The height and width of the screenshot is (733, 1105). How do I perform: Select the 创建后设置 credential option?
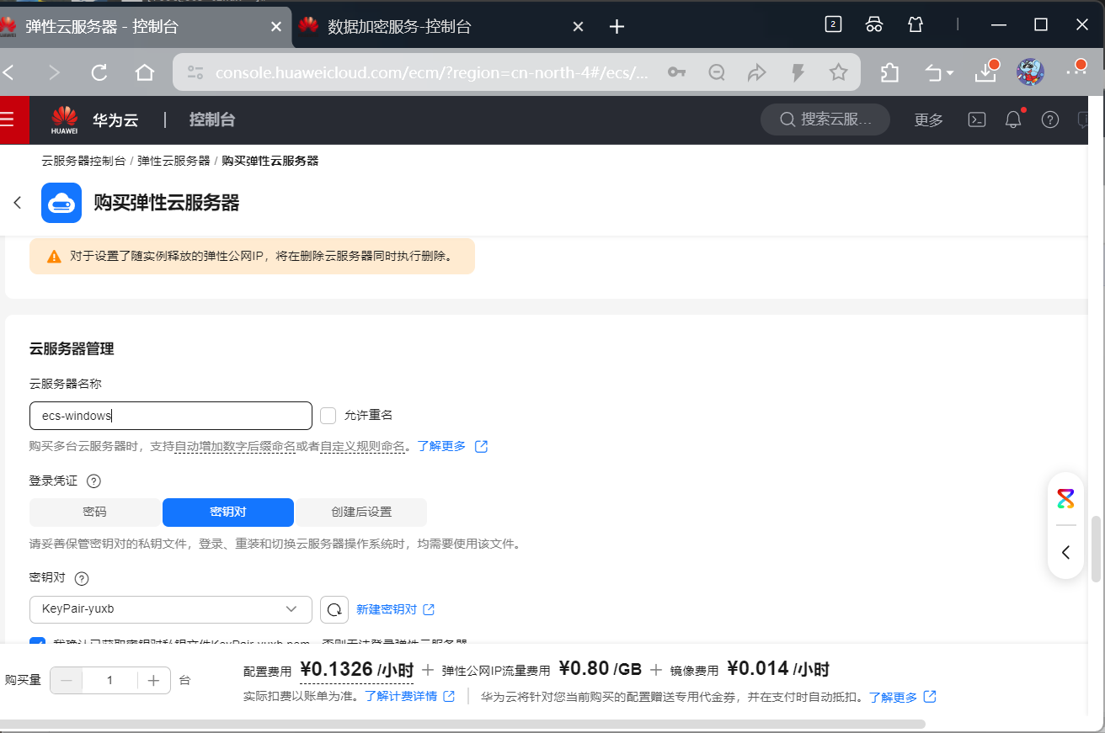361,512
